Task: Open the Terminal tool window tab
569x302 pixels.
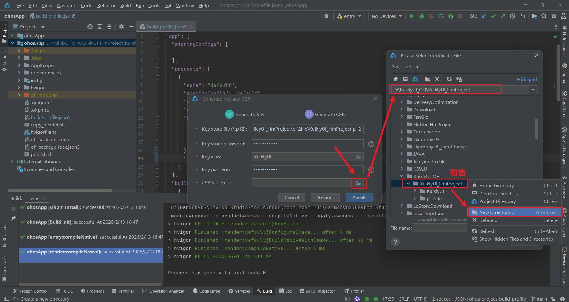Action: [123, 291]
